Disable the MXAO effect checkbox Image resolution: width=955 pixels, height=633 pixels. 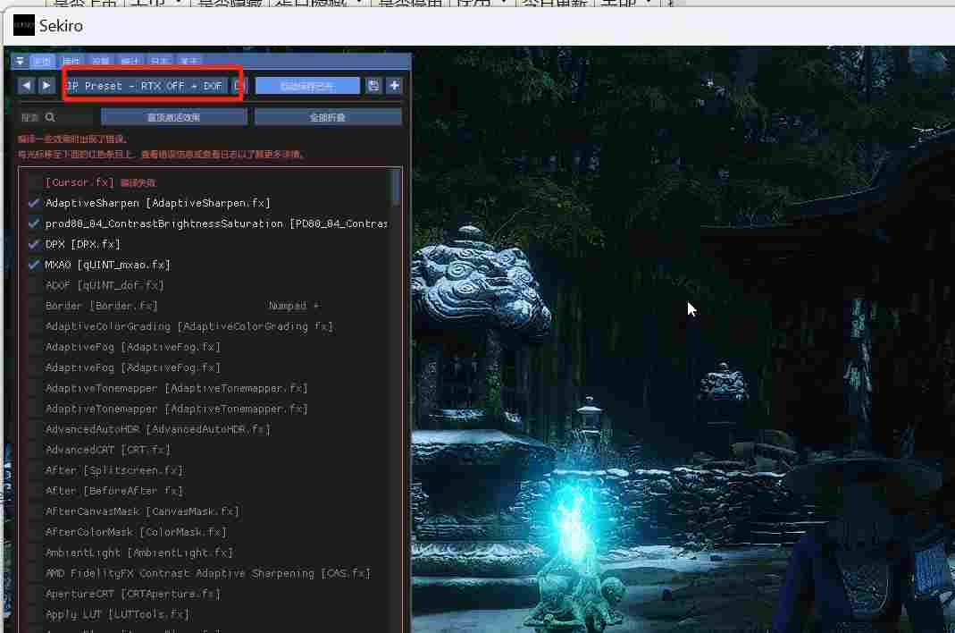[x=34, y=265]
